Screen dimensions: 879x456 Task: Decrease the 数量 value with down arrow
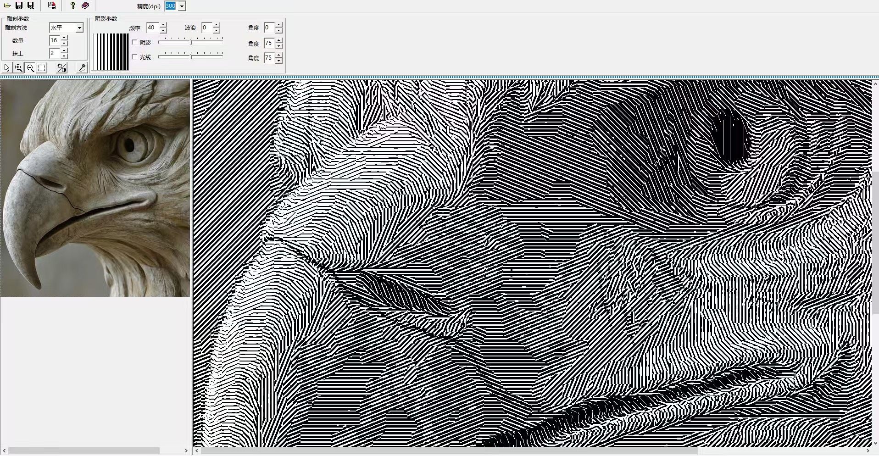64,43
